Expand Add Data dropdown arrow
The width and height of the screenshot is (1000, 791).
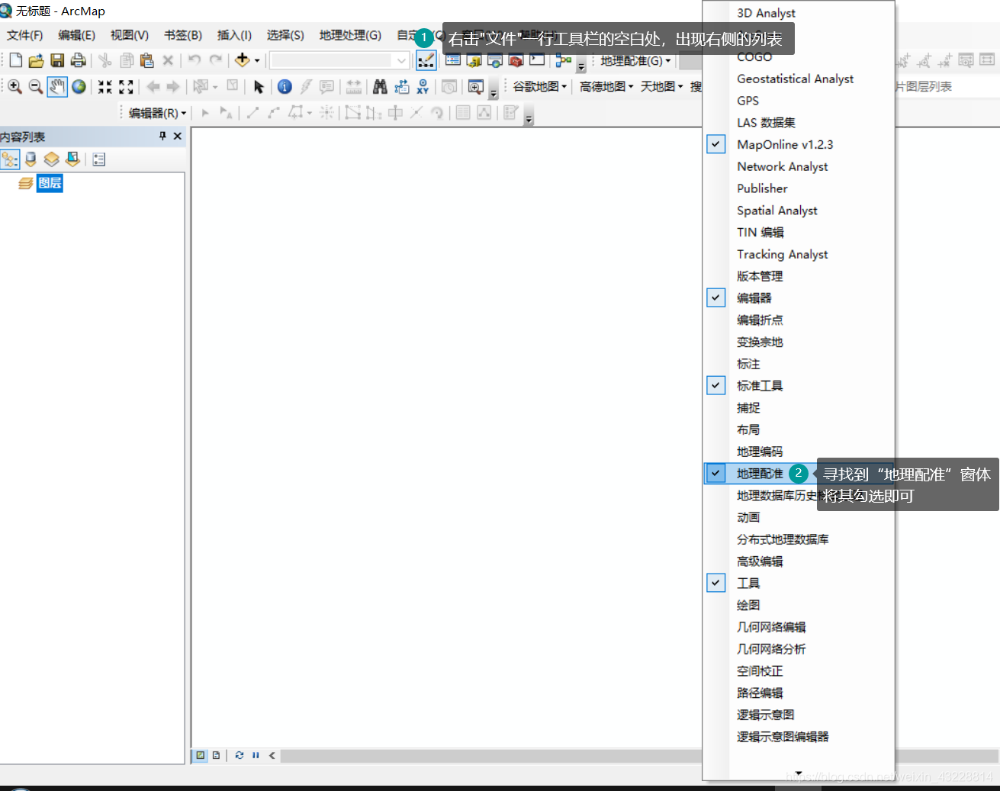tap(257, 60)
